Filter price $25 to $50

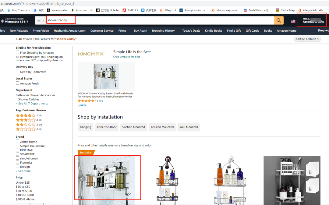[23, 187]
